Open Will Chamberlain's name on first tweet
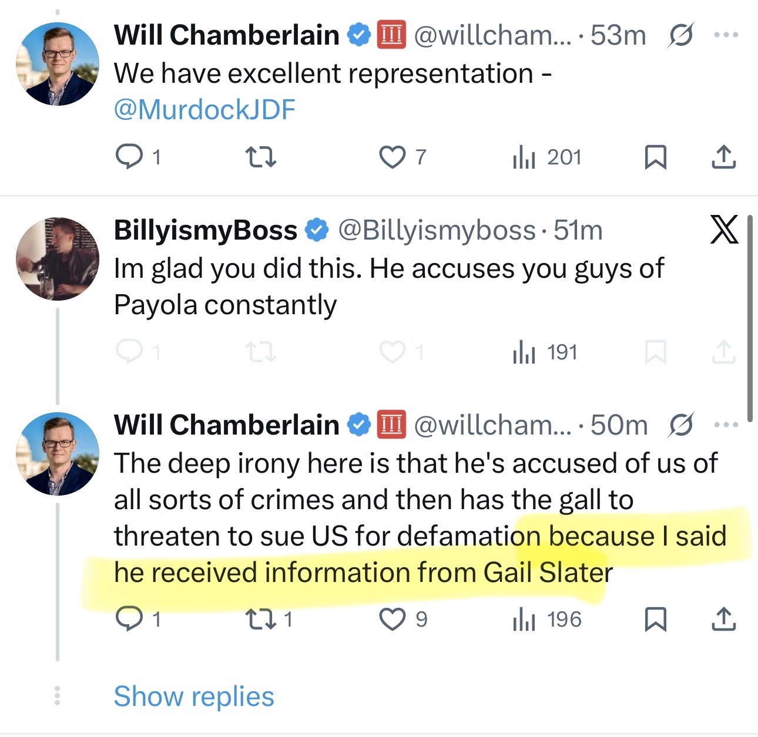Image resolution: width=758 pixels, height=737 pixels. coord(226,35)
